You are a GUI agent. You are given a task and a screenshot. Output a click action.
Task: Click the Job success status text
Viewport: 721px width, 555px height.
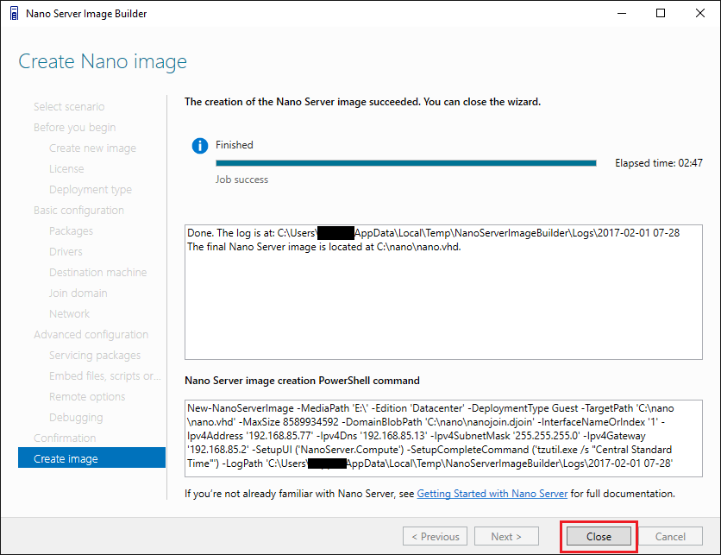tap(241, 180)
